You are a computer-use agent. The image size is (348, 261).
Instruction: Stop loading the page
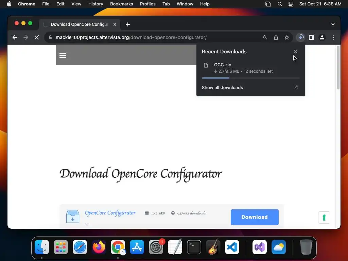click(x=37, y=37)
